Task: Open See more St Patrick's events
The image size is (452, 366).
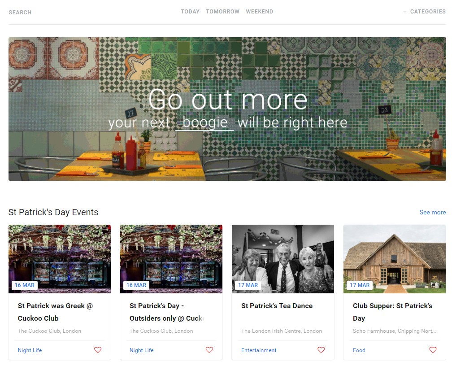Action: [x=432, y=212]
